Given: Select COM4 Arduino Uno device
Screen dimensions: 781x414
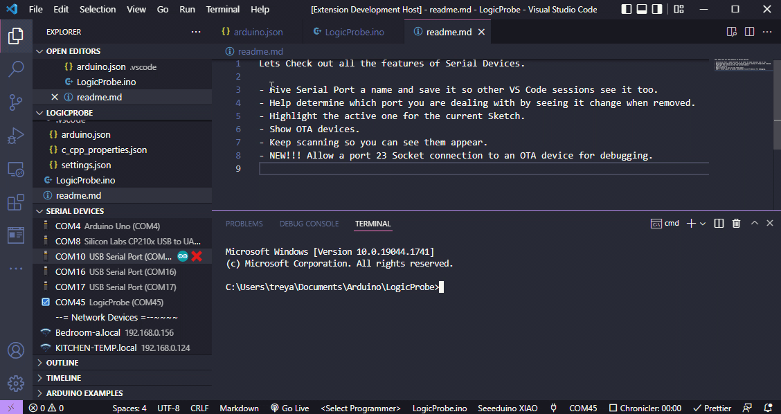Looking at the screenshot, I should [x=123, y=226].
